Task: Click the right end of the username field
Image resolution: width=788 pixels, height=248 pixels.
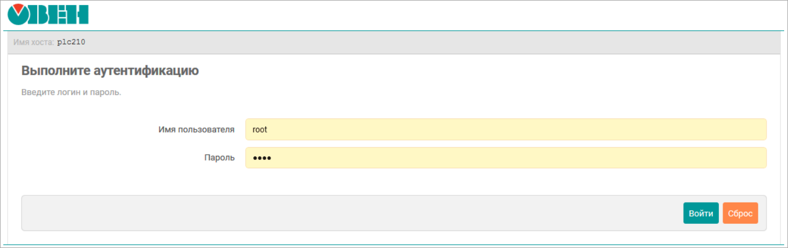Action: [x=753, y=129]
